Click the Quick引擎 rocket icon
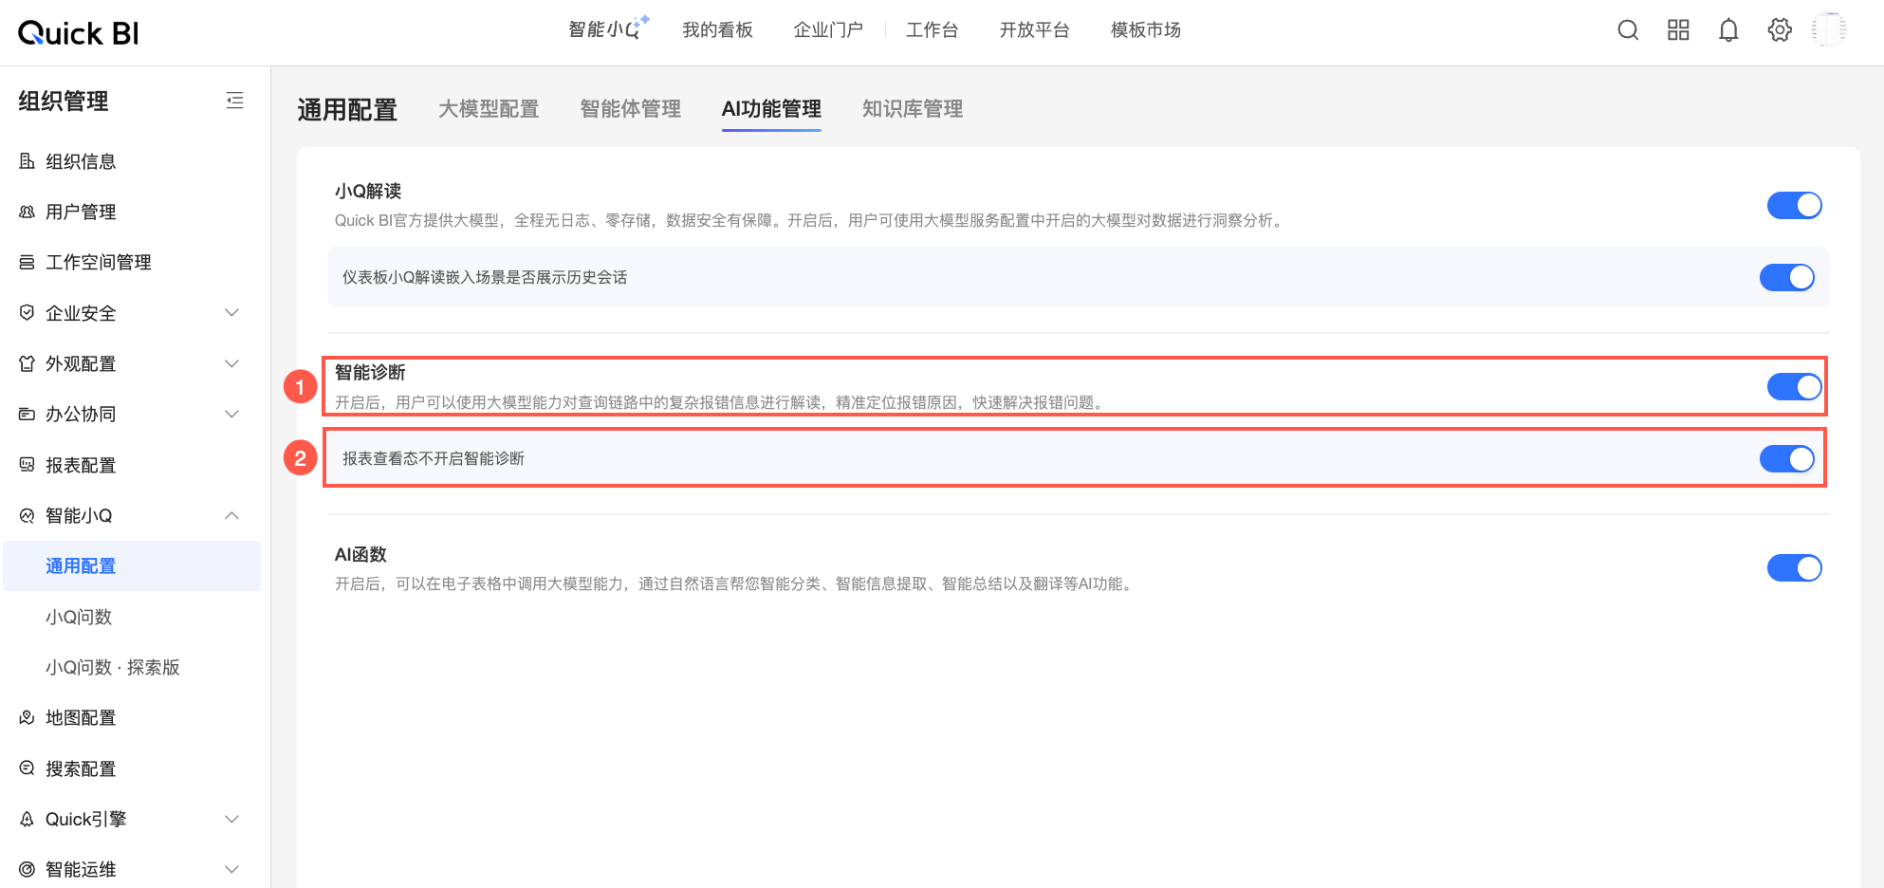Image resolution: width=1884 pixels, height=888 pixels. click(x=27, y=819)
